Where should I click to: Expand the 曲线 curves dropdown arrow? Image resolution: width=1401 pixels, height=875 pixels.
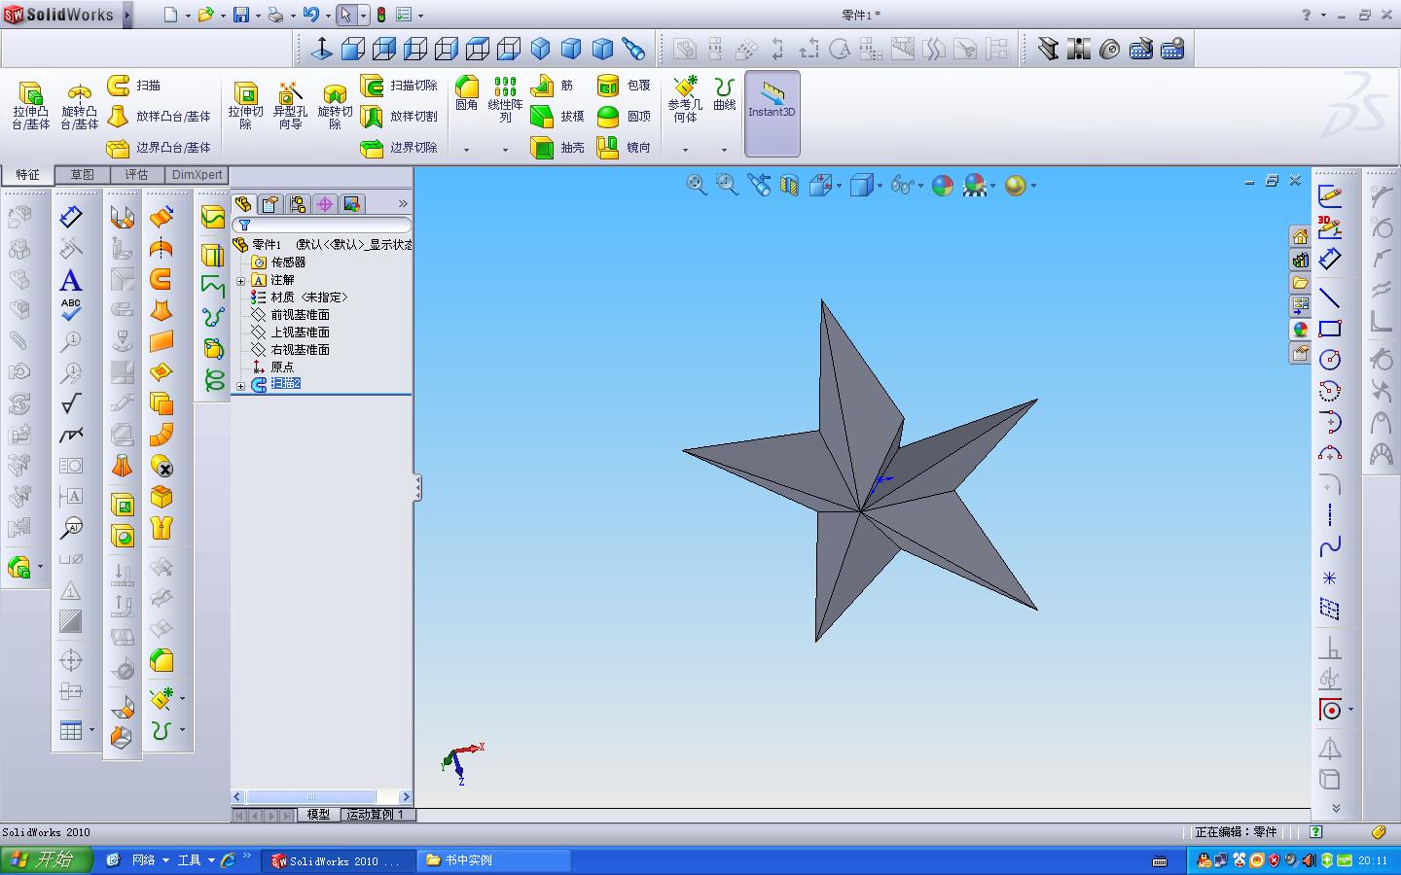coord(724,150)
